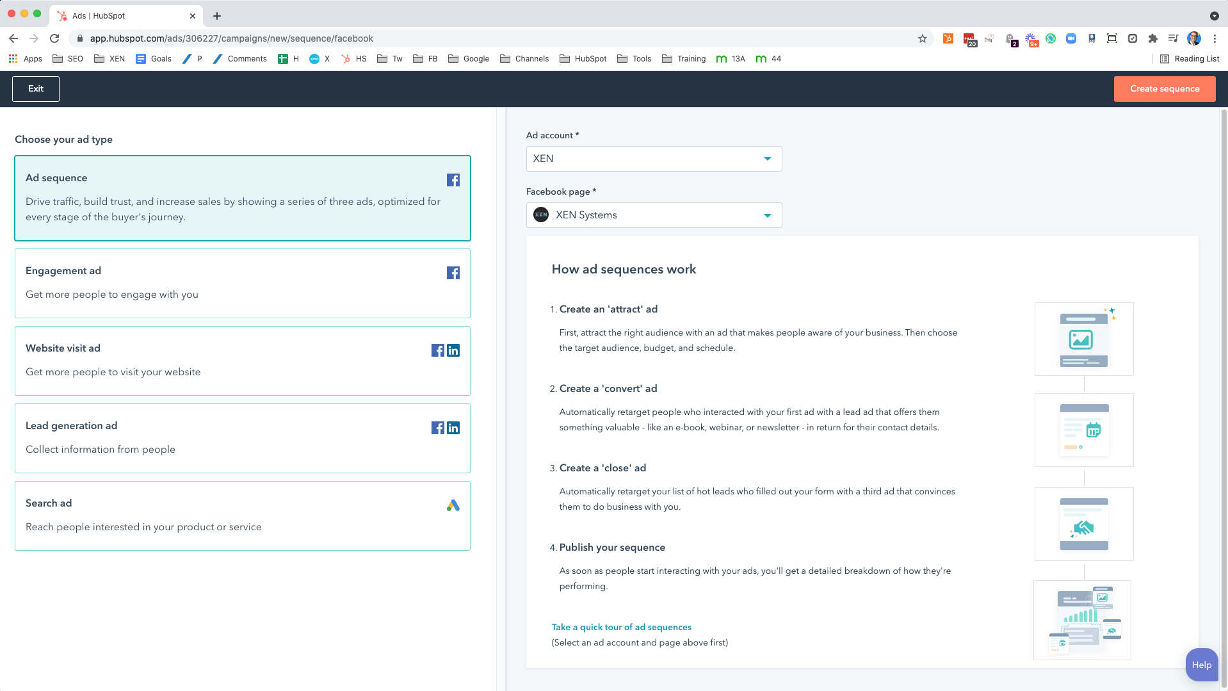
Task: Click Create sequence button
Action: pyautogui.click(x=1165, y=89)
